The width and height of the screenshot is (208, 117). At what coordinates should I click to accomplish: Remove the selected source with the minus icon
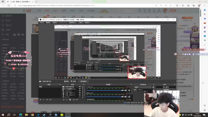67,100
